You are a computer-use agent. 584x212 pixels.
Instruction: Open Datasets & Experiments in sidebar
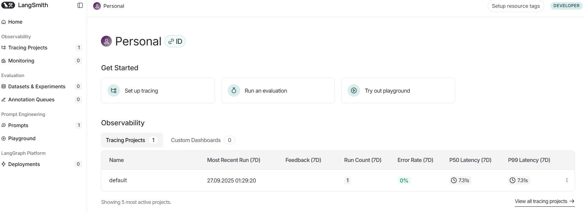[x=37, y=86]
